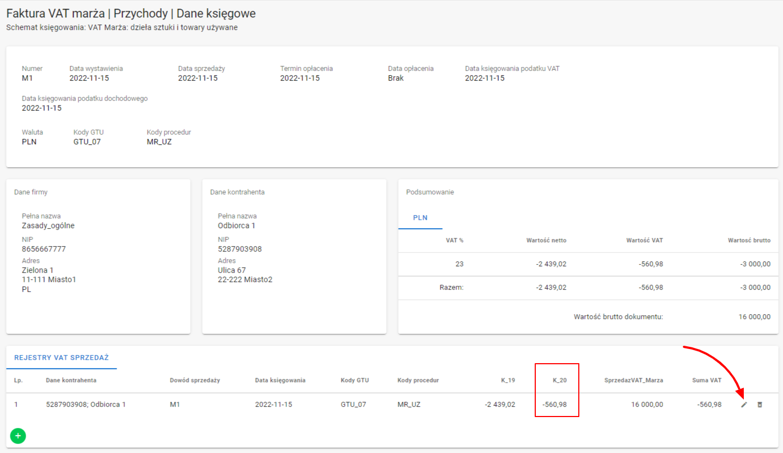Click the pencil edit icon in VAT register row
This screenshot has height=453, width=783.
(x=744, y=405)
